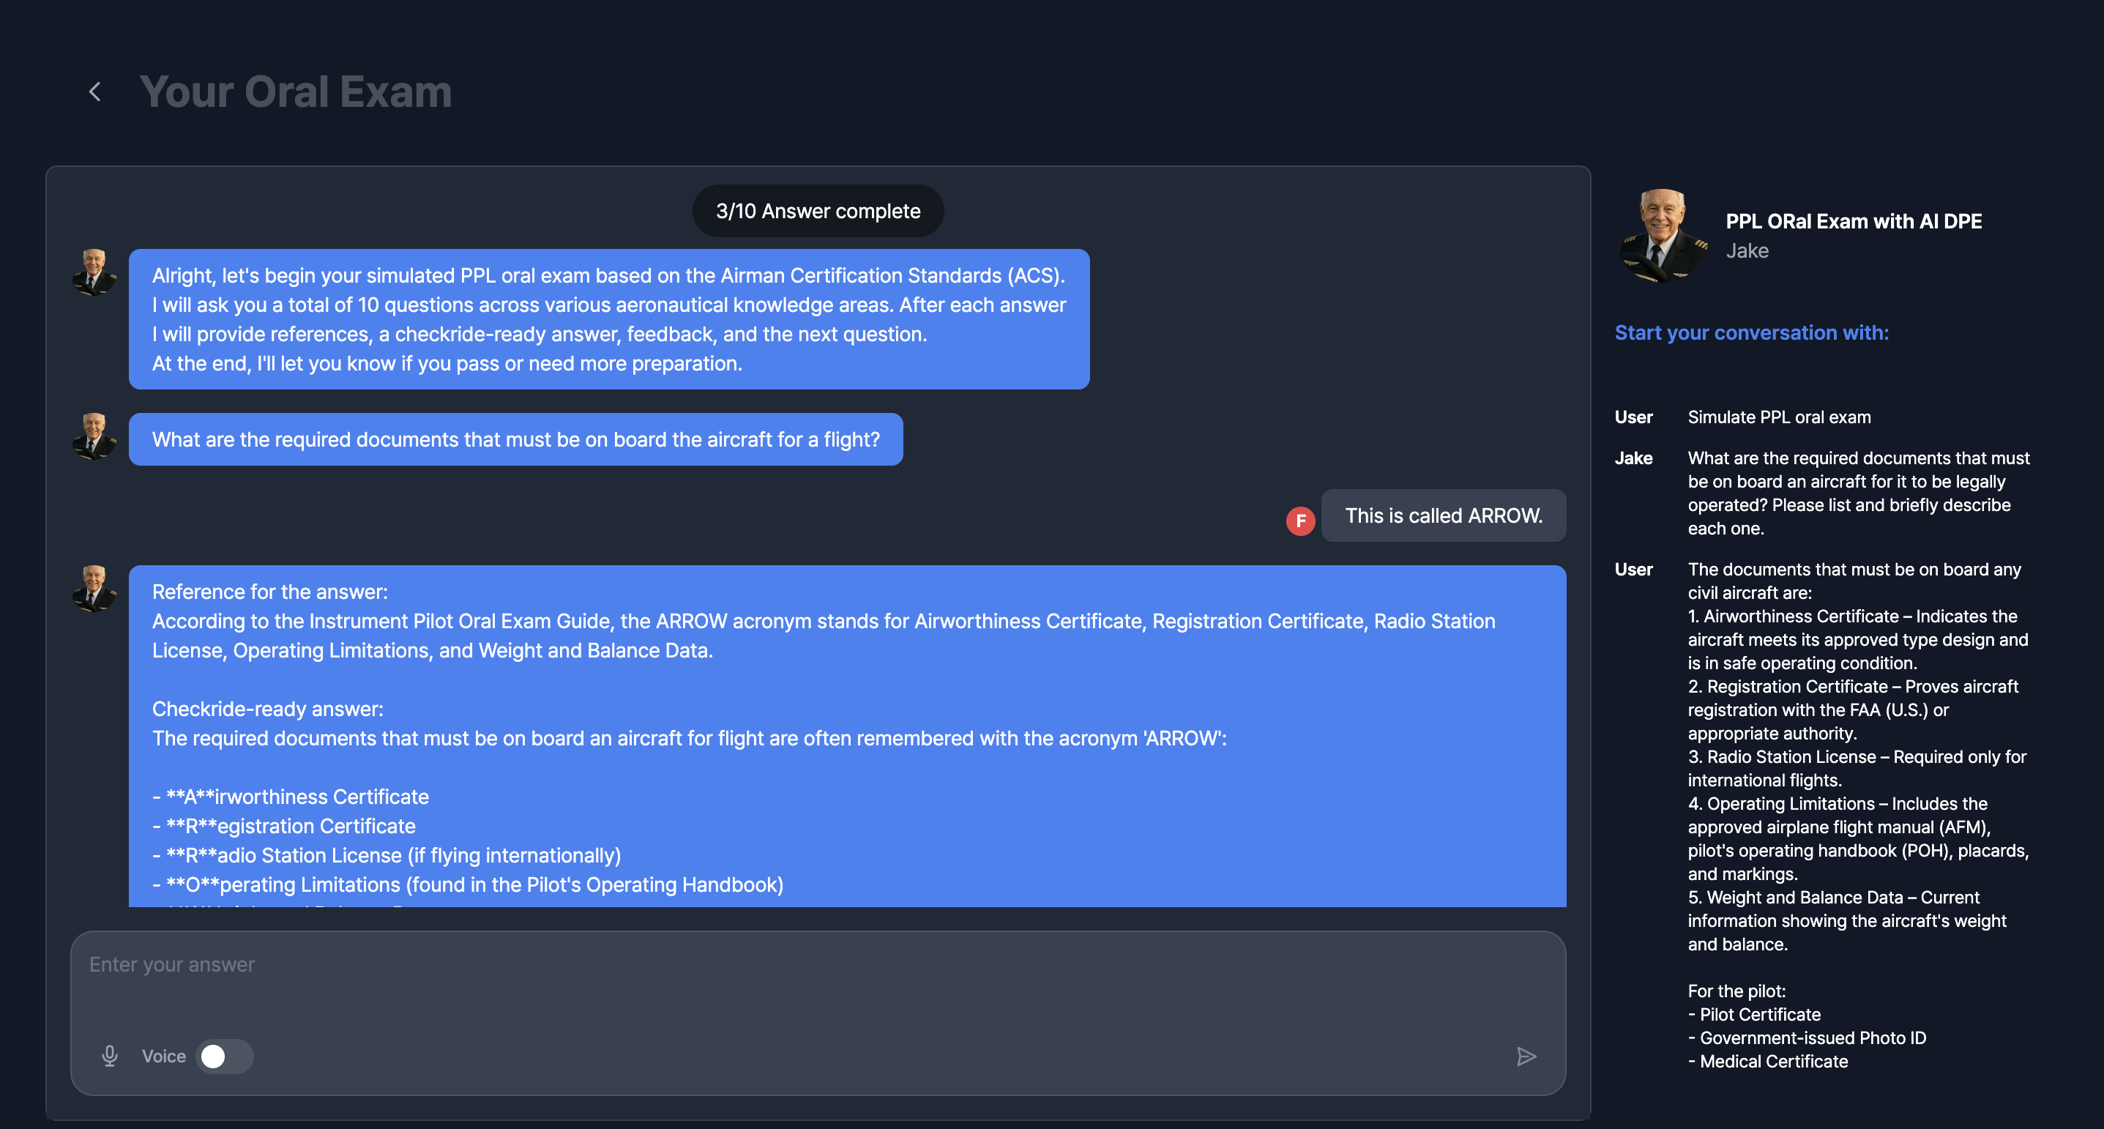This screenshot has width=2104, height=1129.
Task: Click the red F user avatar
Action: coord(1300,521)
